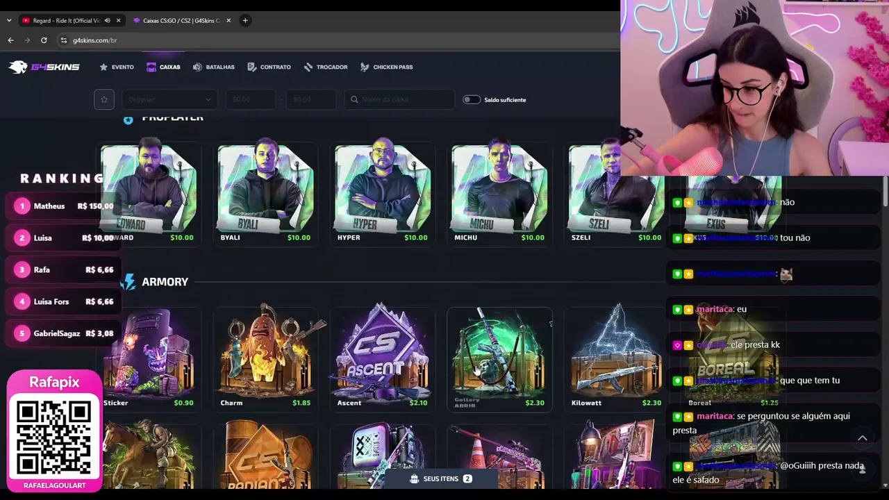
Task: Click ranking entry Matheus R$ 150,00
Action: 63,206
